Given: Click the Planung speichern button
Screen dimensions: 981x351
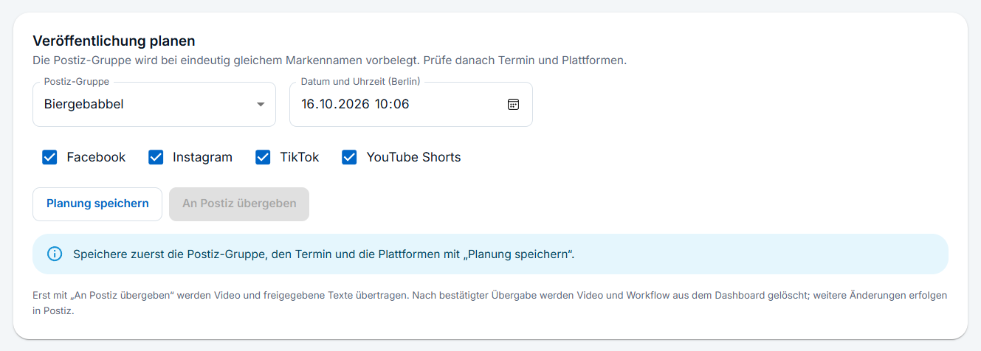Looking at the screenshot, I should tap(97, 204).
